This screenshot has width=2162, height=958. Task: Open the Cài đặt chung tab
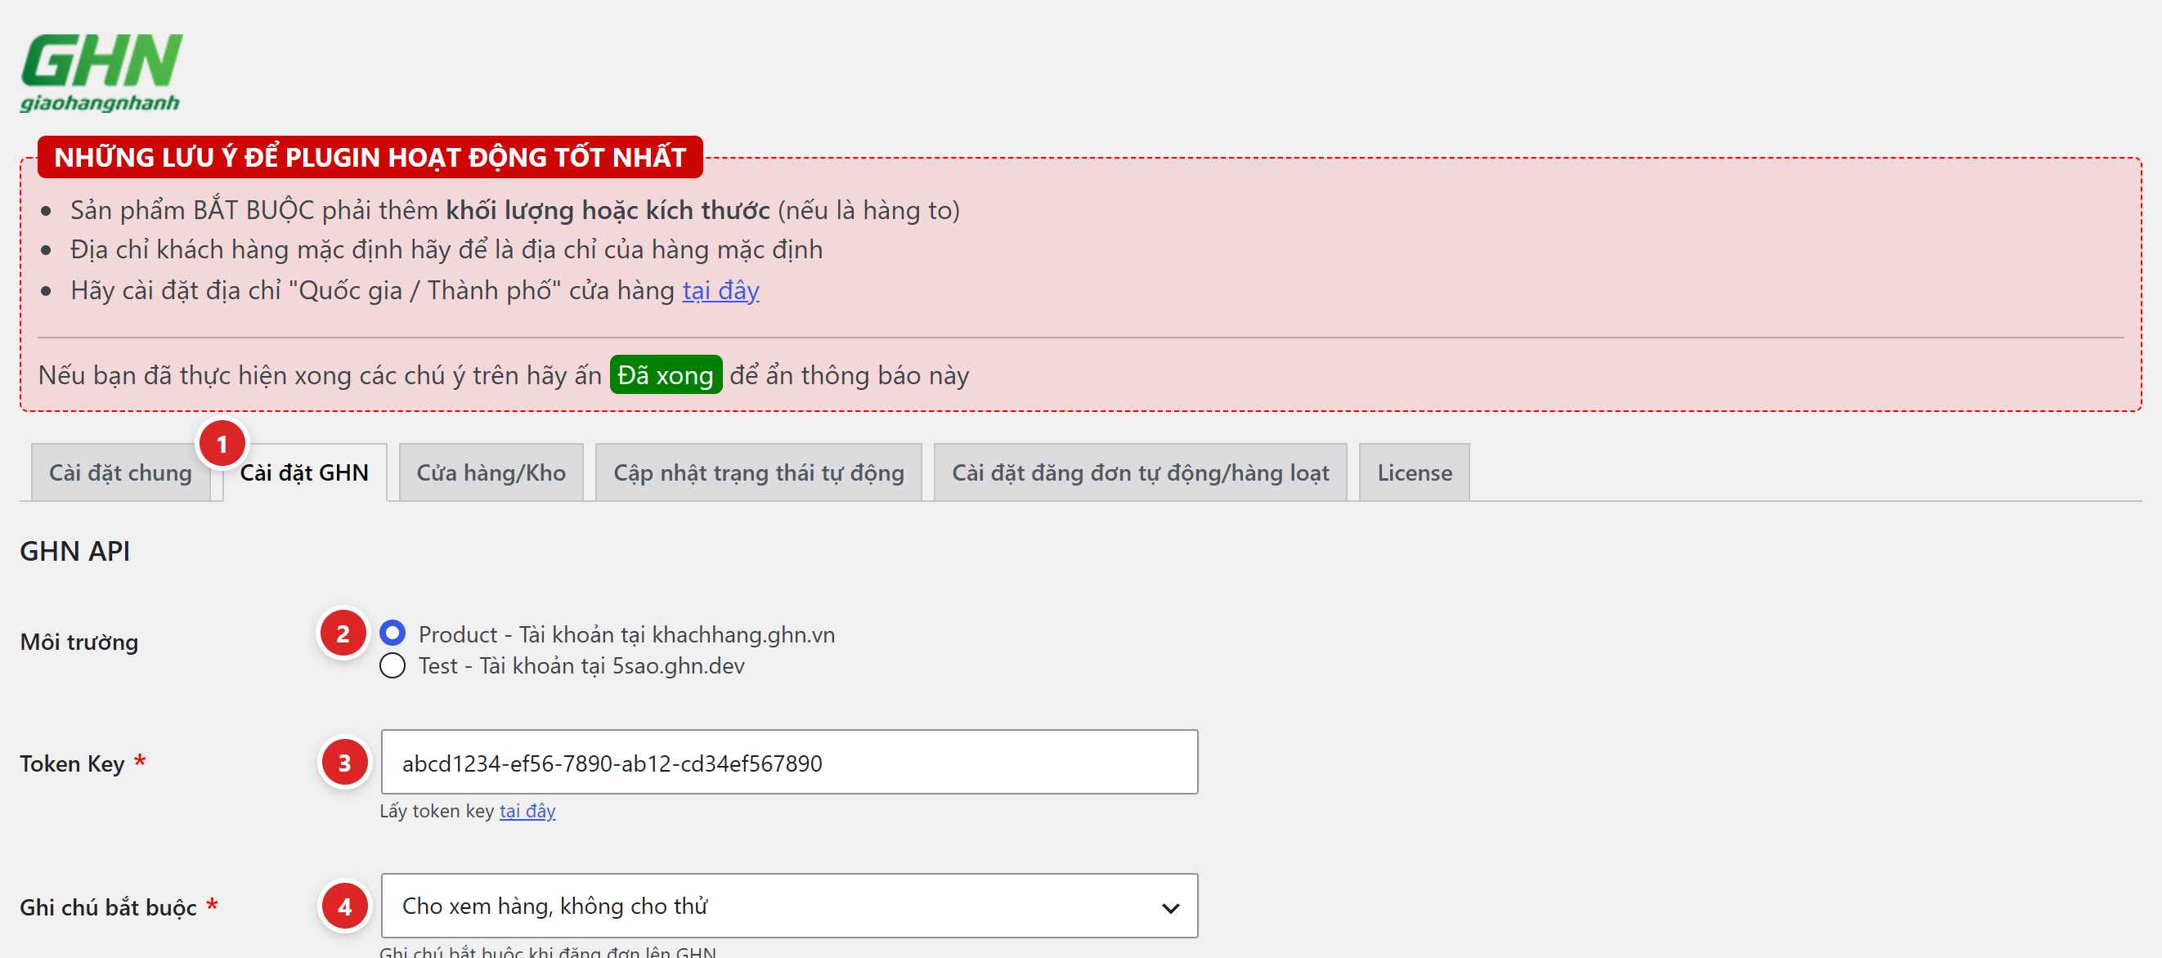click(120, 472)
